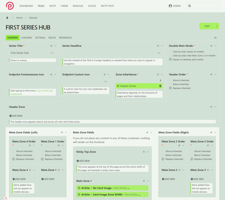Click the cubes icon beside References tab row
This screenshot has height=200, width=225.
215,38
